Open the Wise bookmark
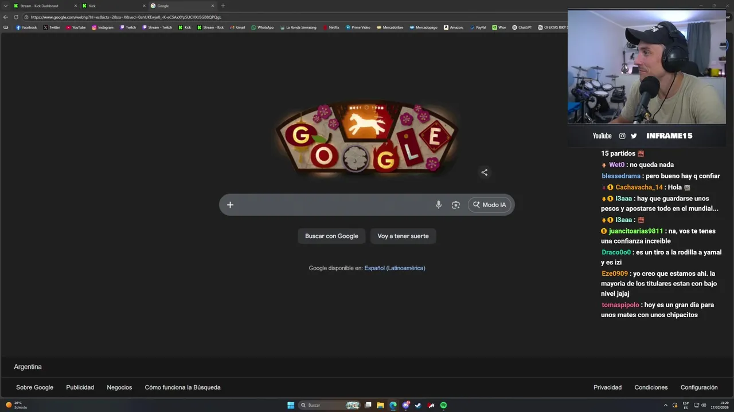 [x=499, y=27]
